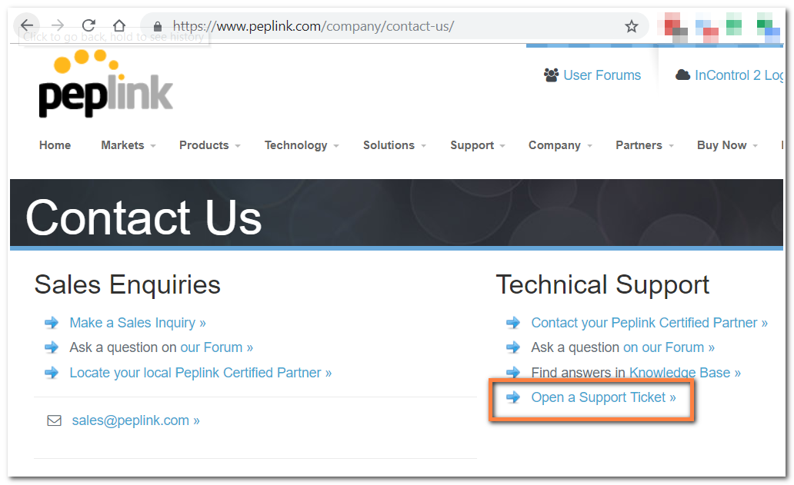Click Make a Sales Inquiry link
The image size is (794, 485).
coord(138,323)
